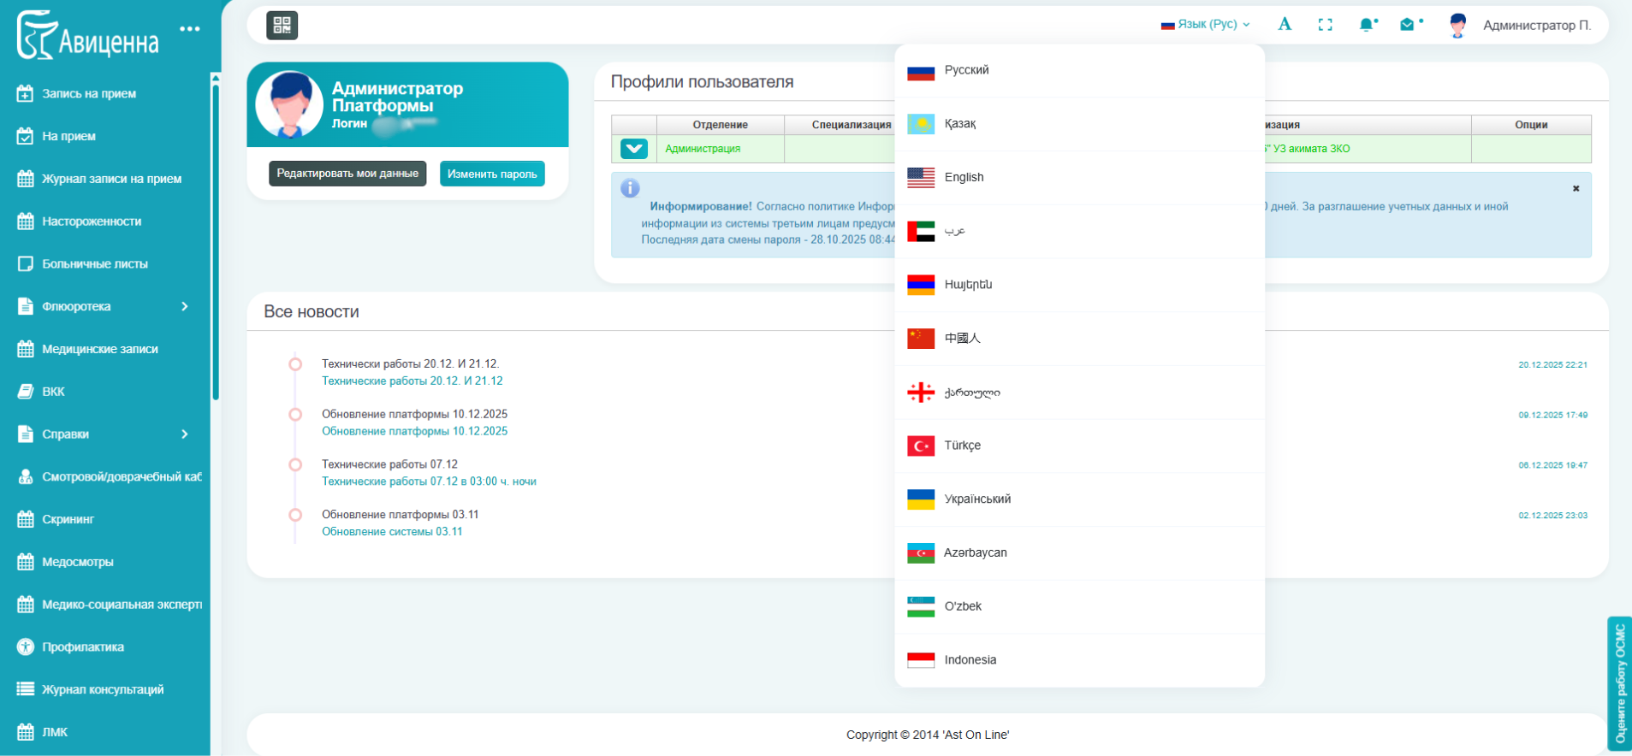Click the blue info icon in notice
The image size is (1632, 756).
(630, 188)
